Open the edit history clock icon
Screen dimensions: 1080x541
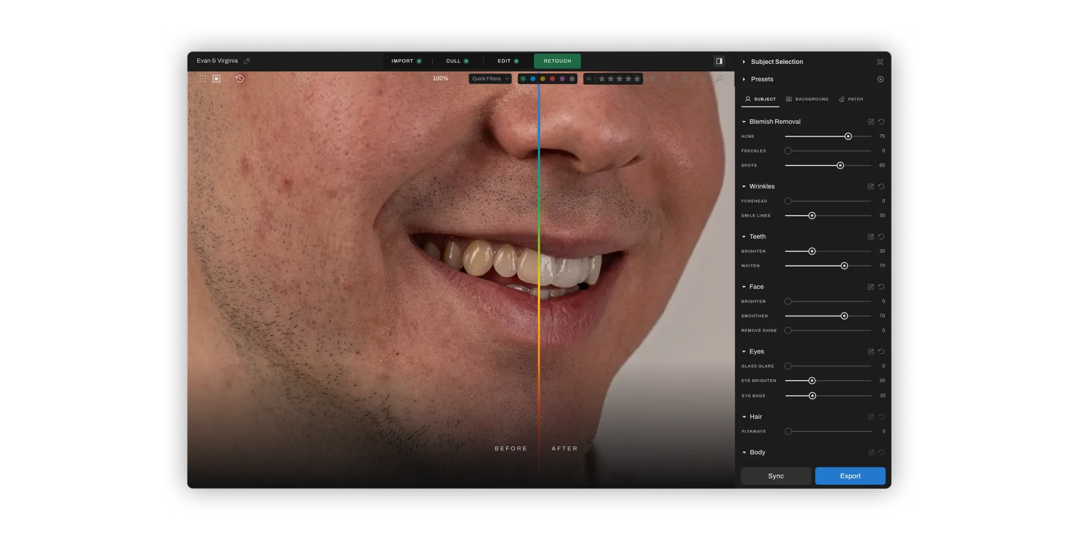(240, 79)
